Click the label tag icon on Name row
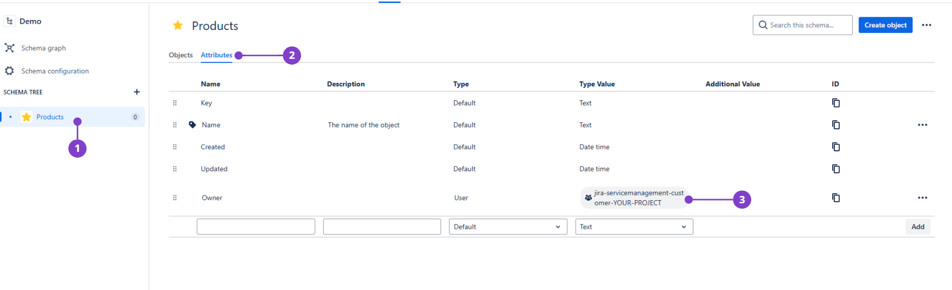Screen dimensions: 952x290 192,125
